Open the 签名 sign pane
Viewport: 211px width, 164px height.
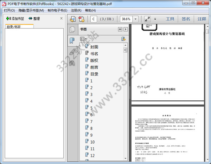[x=186, y=19]
